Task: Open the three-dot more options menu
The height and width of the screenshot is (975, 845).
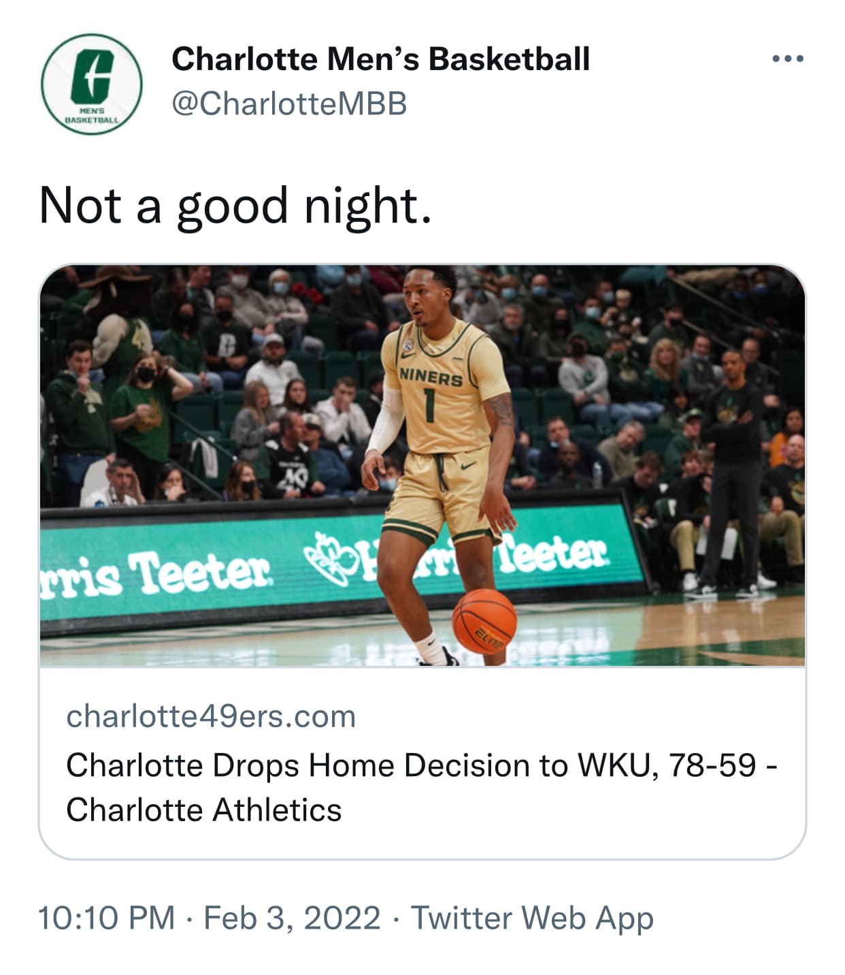Action: pos(788,59)
